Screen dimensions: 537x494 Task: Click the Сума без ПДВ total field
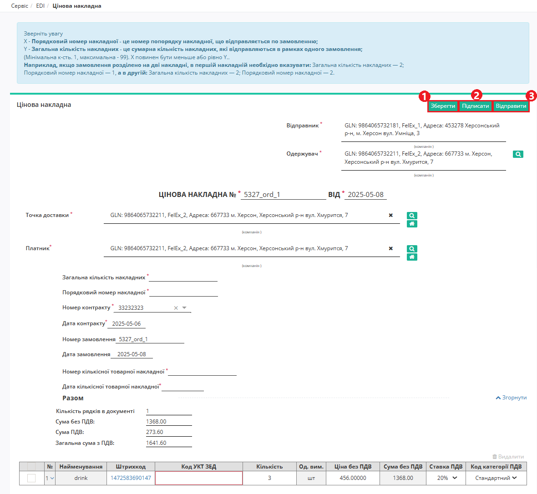coord(169,422)
